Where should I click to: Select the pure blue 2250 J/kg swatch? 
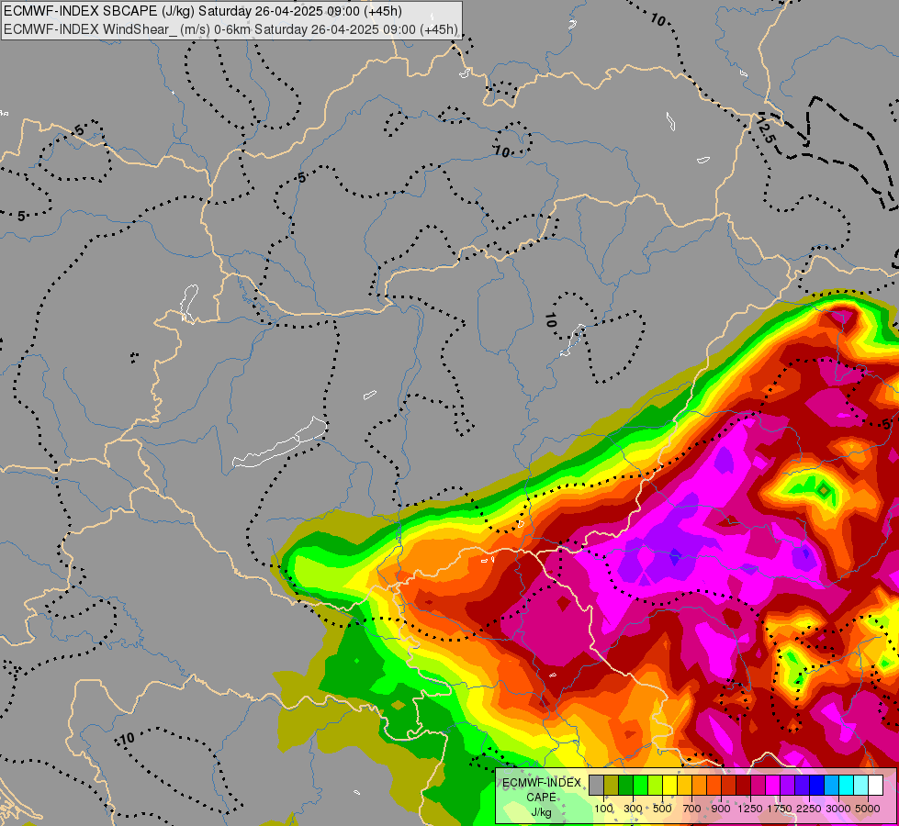[816, 786]
